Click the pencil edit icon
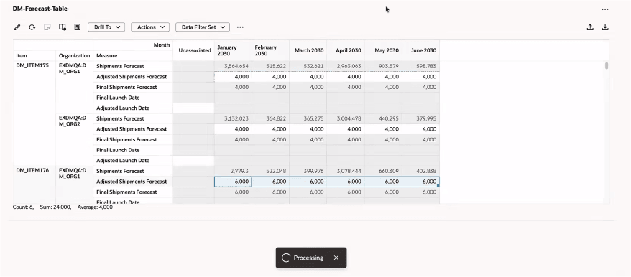Screen dimensions: 631x277 [17, 27]
